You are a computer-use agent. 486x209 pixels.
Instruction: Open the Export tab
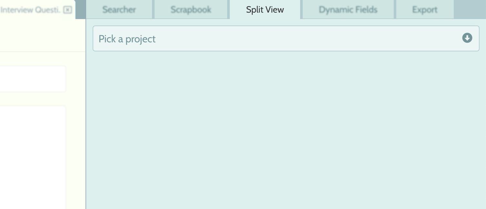point(425,10)
